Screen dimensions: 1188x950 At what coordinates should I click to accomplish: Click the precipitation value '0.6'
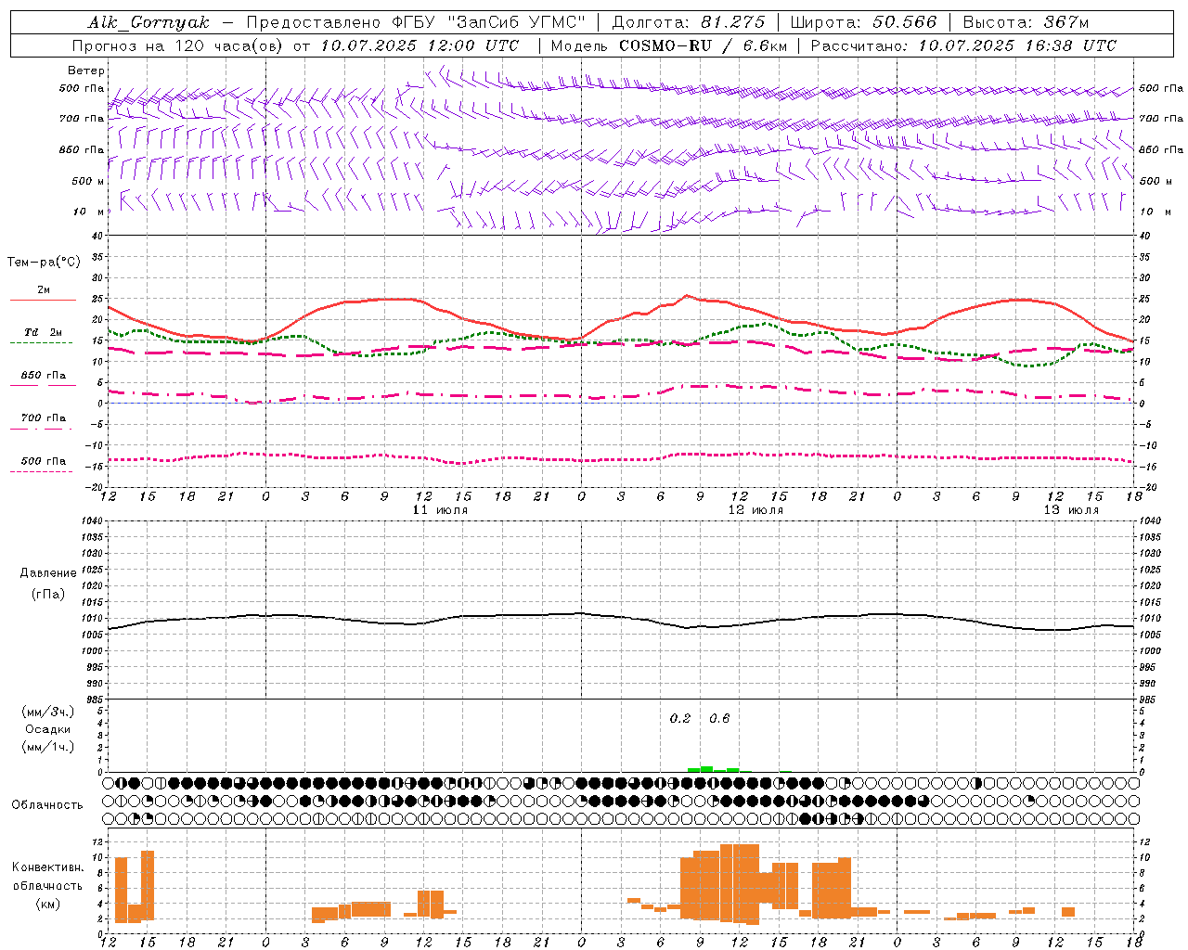[719, 718]
